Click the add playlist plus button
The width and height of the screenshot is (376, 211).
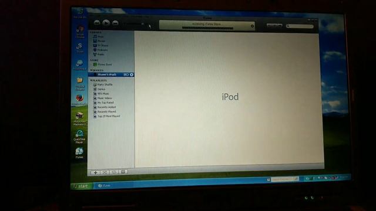(95, 172)
